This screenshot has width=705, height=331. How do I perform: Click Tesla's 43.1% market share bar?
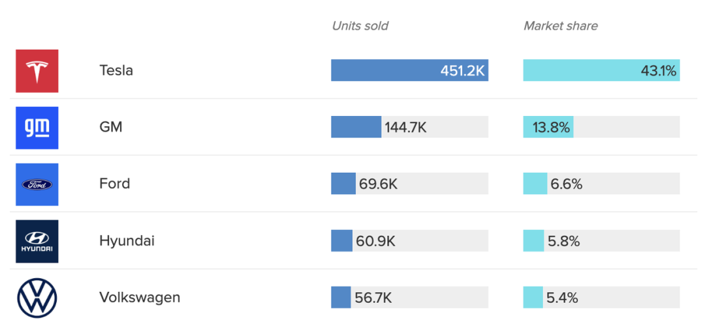(x=601, y=70)
